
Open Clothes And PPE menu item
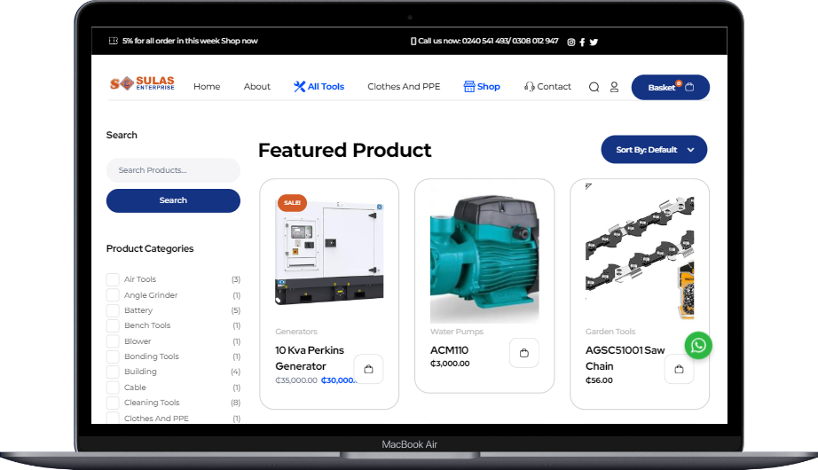click(x=404, y=87)
